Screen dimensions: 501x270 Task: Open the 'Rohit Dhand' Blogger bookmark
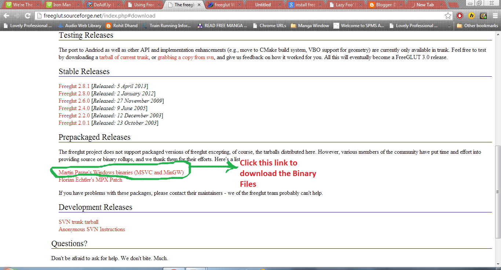121,26
